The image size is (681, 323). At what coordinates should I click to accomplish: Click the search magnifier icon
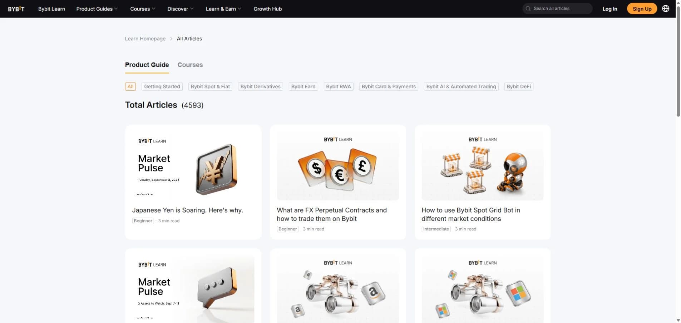(x=528, y=9)
